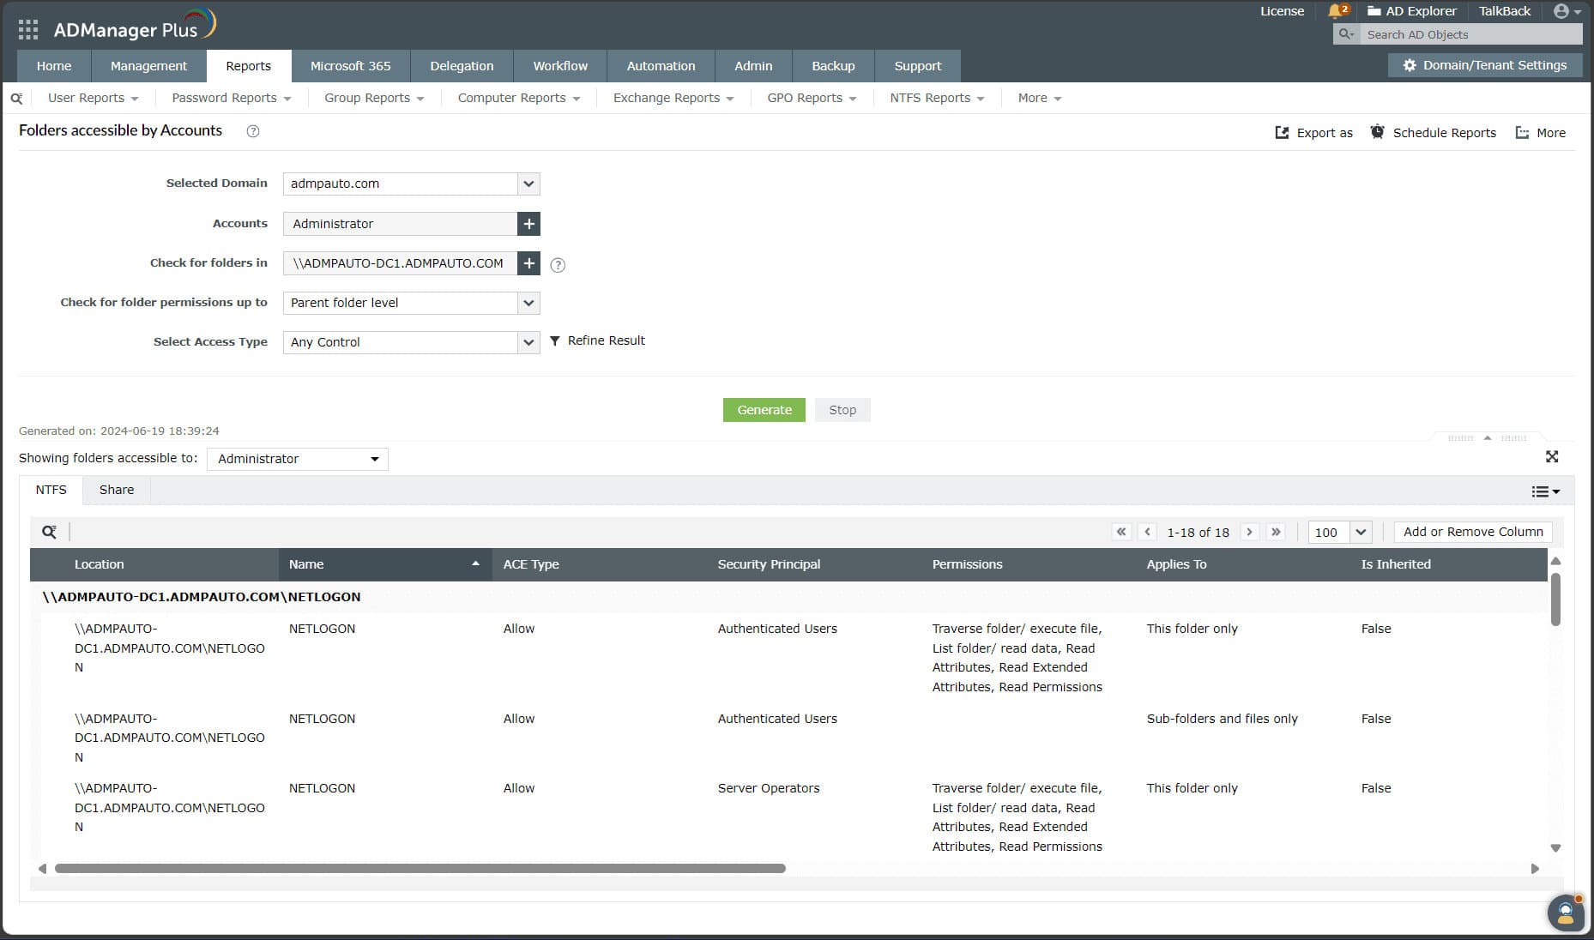
Task: Click Add or Remove Column button
Action: click(x=1473, y=532)
